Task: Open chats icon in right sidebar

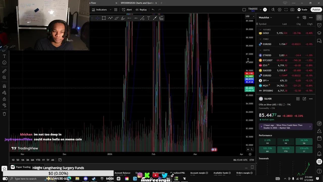Action: click(x=319, y=41)
